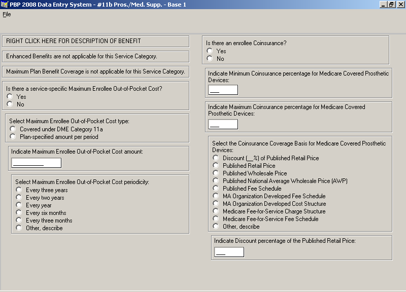
Task: Choose Plan-specified amount per period option
Action: (13, 137)
